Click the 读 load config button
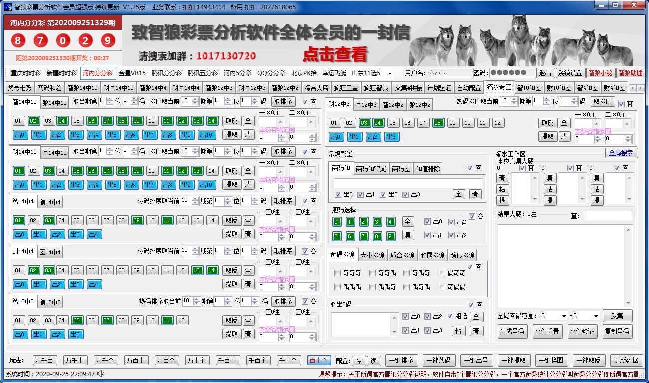The height and width of the screenshot is (383, 649). click(x=372, y=361)
